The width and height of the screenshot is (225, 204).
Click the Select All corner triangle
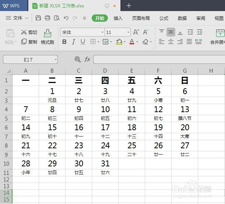tap(8, 71)
